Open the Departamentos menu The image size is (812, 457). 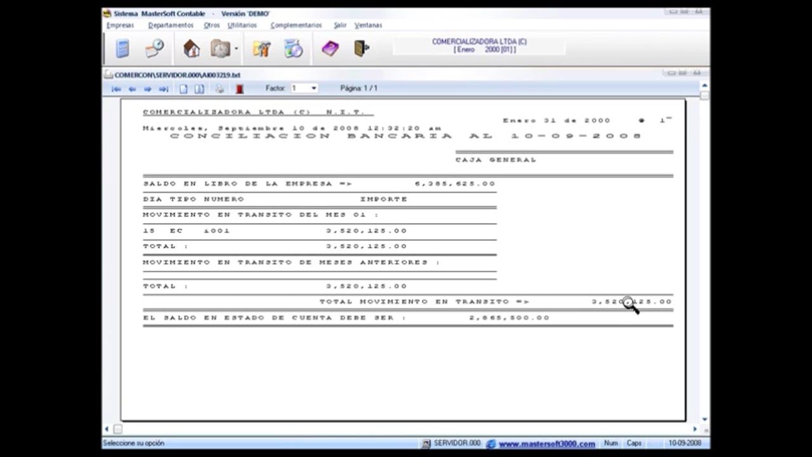pyautogui.click(x=171, y=25)
